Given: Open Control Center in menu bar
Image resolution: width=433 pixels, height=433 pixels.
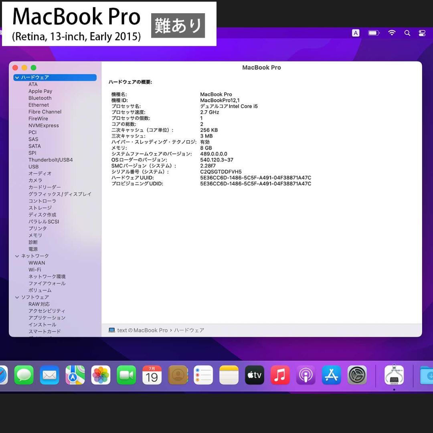Looking at the screenshot, I should coord(422,33).
